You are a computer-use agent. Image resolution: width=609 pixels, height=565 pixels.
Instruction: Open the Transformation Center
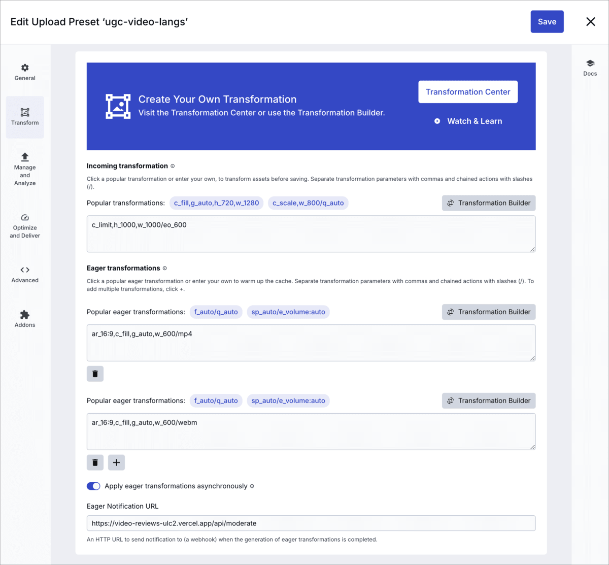468,92
